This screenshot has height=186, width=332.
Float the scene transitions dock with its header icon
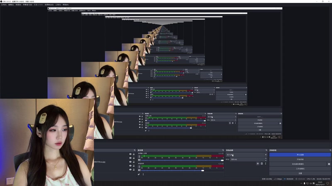pyautogui.click(x=266, y=150)
